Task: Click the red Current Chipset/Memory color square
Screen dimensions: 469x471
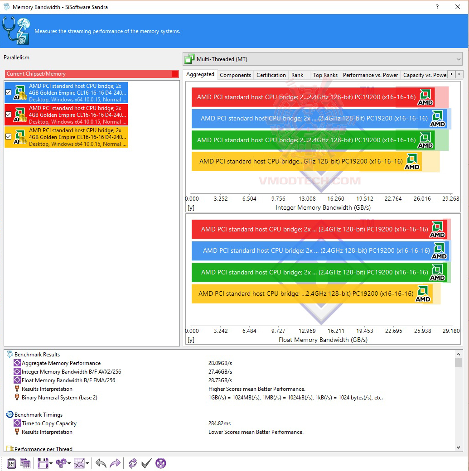Action: 174,74
